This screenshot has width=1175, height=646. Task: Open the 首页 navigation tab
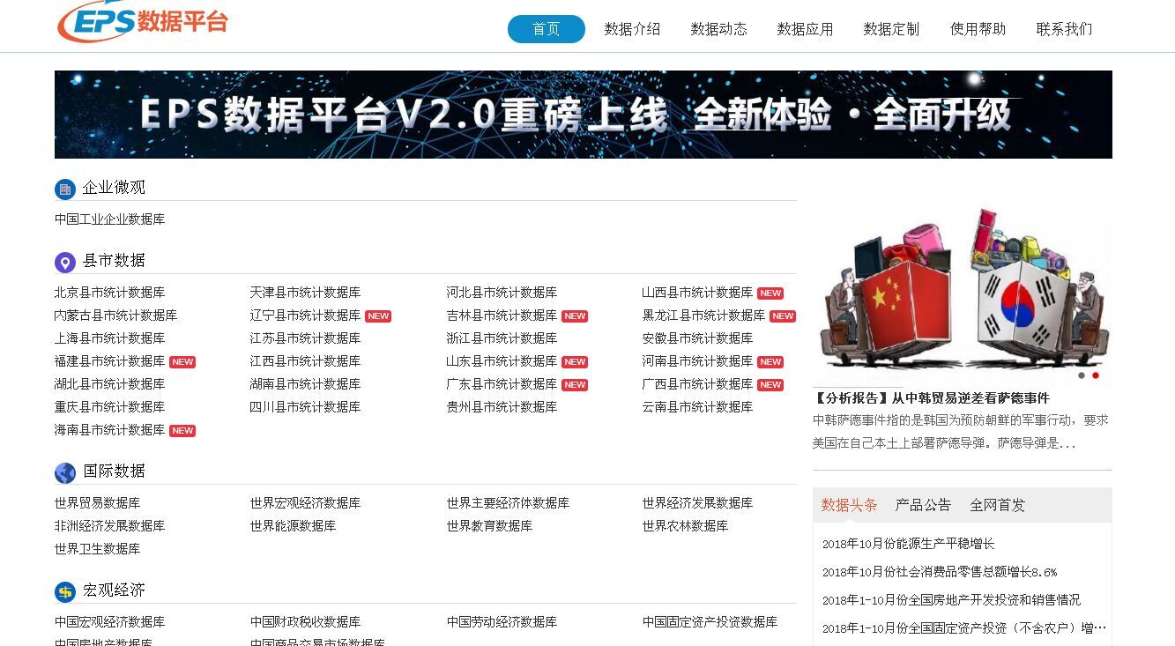[546, 29]
